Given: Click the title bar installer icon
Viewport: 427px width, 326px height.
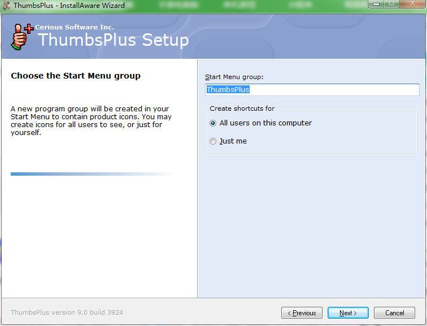Looking at the screenshot, I should [x=6, y=6].
